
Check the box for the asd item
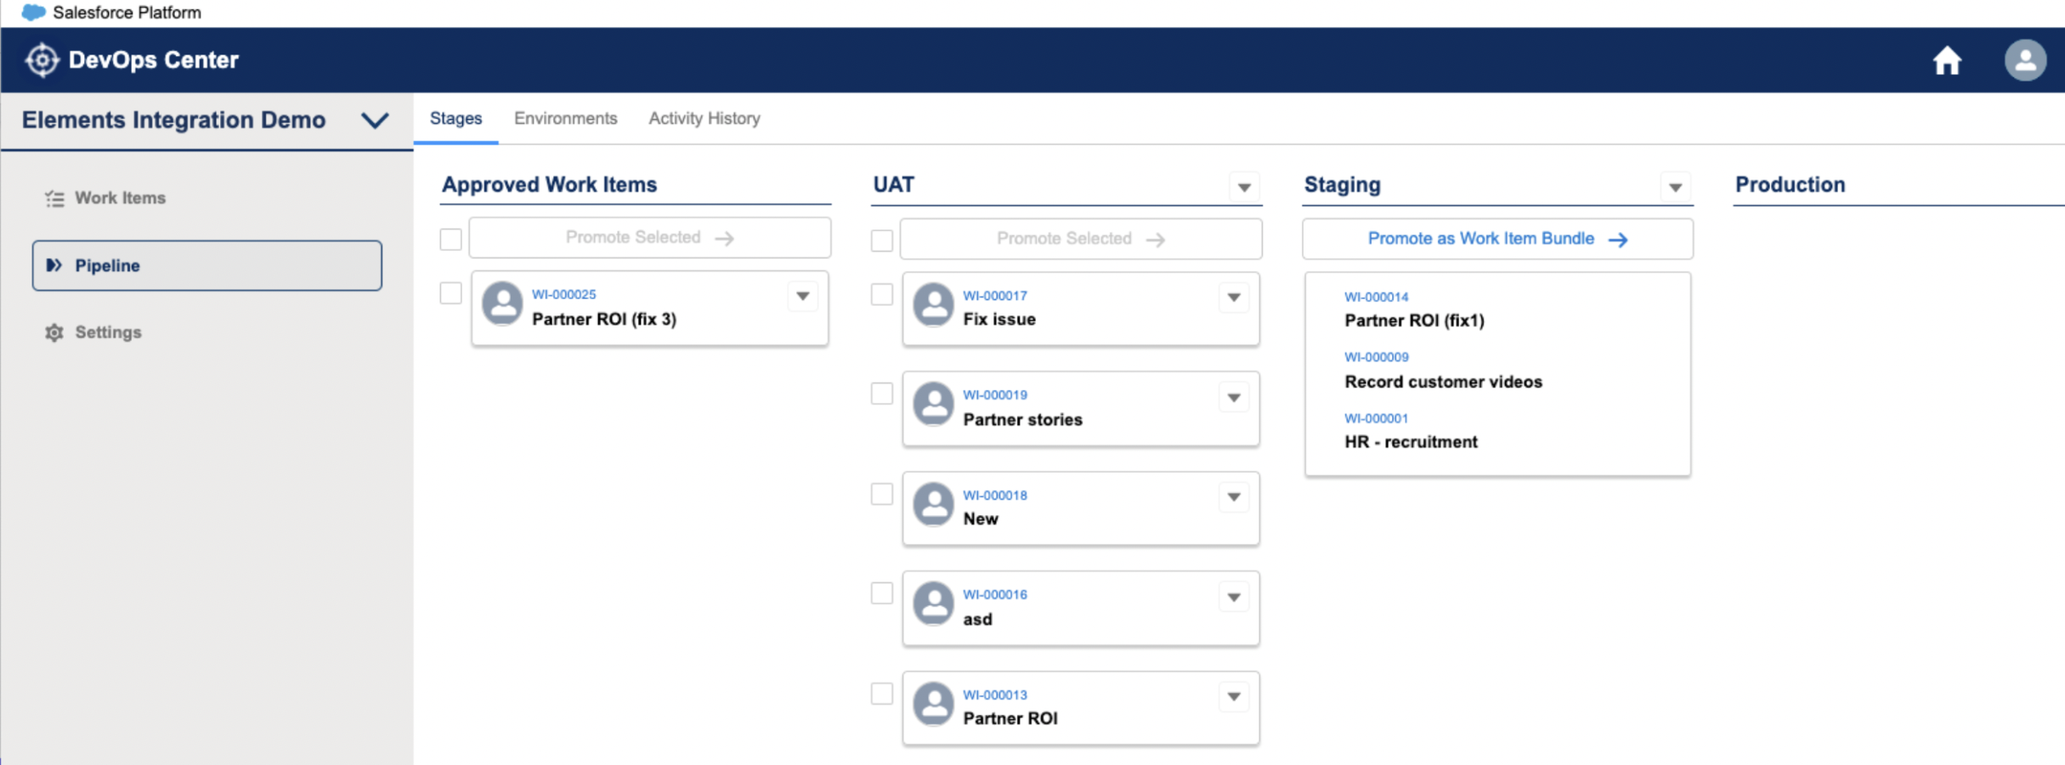pyautogui.click(x=882, y=593)
